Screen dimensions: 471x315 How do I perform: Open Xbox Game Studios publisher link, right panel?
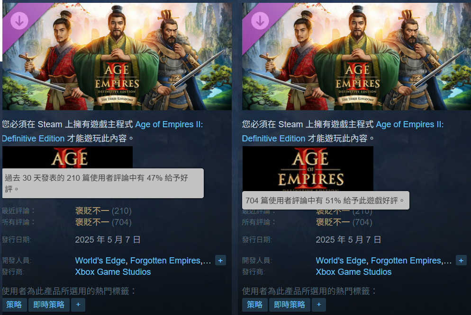tap(353, 272)
